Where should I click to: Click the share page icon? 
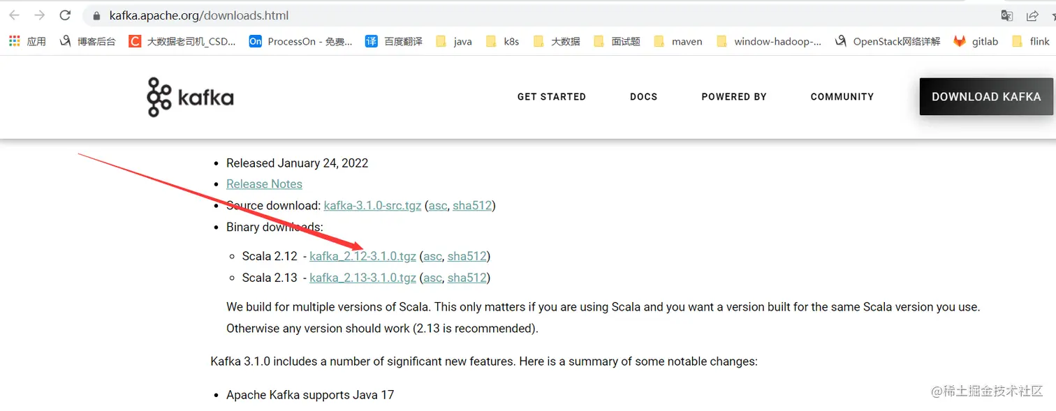tap(1032, 15)
